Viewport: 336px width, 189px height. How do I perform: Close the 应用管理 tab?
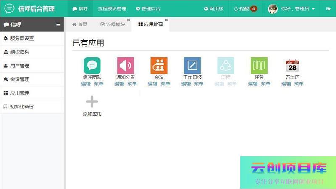coord(166,20)
